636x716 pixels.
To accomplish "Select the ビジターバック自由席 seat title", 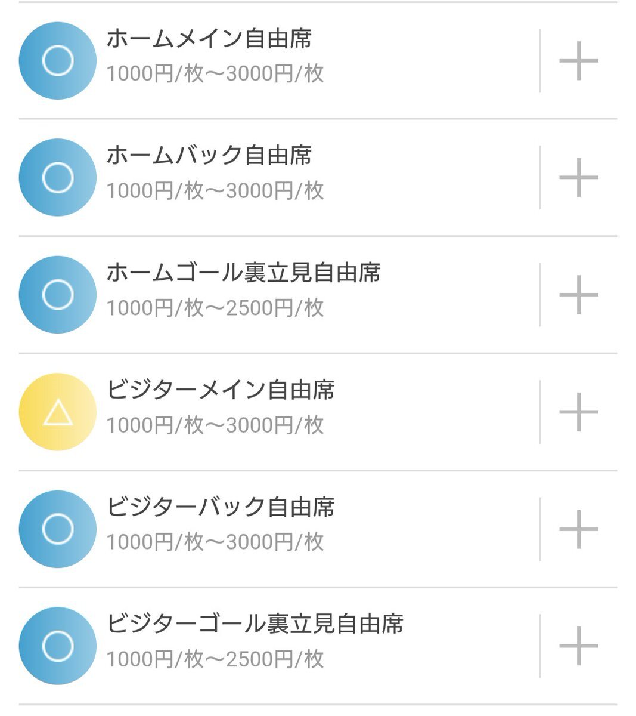I will (221, 507).
